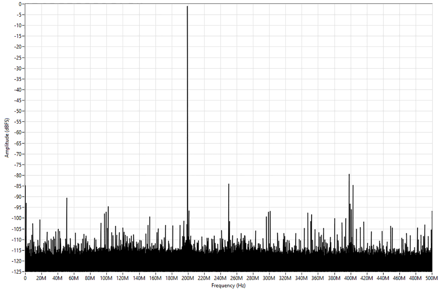The image size is (440, 291).
Task: Click the 480M frequency axis label
Action: coord(416,279)
